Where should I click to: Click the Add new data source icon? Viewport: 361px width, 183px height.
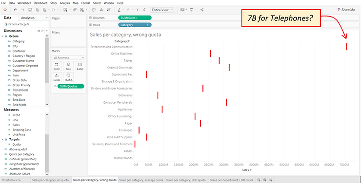(37, 10)
